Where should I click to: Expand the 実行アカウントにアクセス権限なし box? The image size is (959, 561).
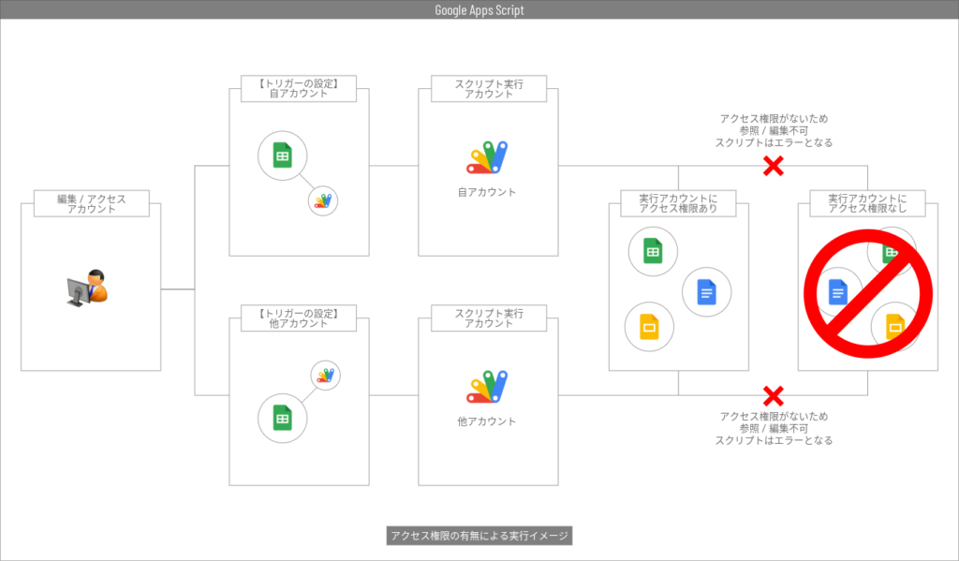point(866,203)
